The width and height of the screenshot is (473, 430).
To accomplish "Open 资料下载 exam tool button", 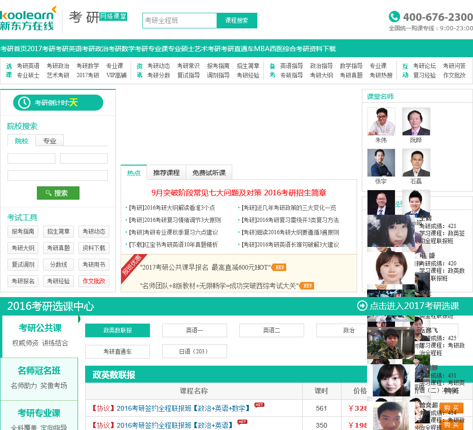I will point(94,248).
